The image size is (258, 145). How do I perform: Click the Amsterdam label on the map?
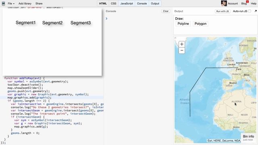pos(242,63)
